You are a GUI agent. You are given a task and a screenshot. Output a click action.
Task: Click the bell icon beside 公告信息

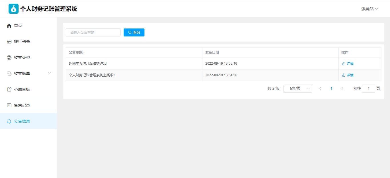click(9, 121)
